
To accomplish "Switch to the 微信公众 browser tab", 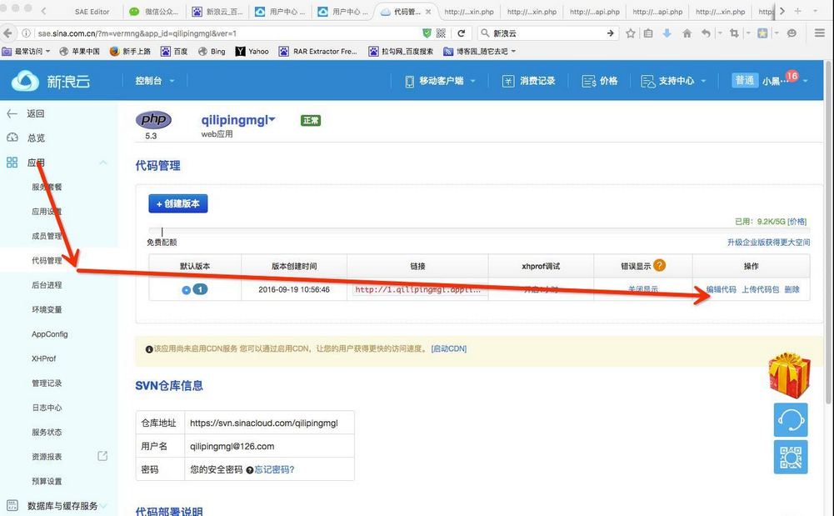I will pos(154,11).
